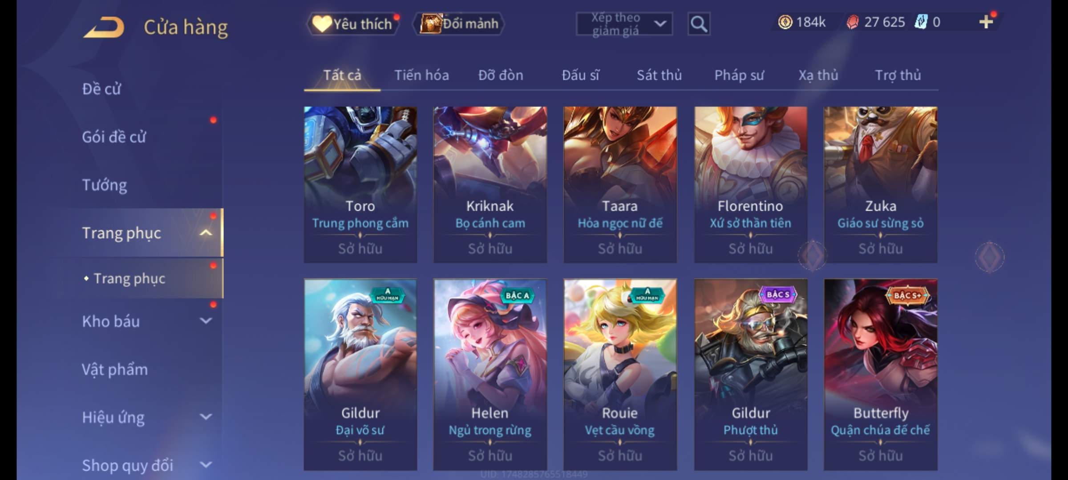Viewport: 1068px width, 480px height.
Task: Switch to the Sát thủ tab
Action: click(659, 75)
